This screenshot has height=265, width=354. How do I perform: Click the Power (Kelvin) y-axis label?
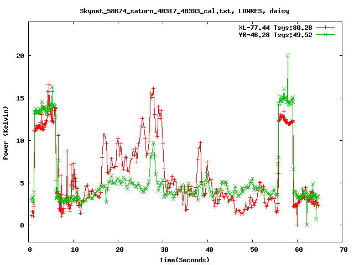tap(6, 133)
